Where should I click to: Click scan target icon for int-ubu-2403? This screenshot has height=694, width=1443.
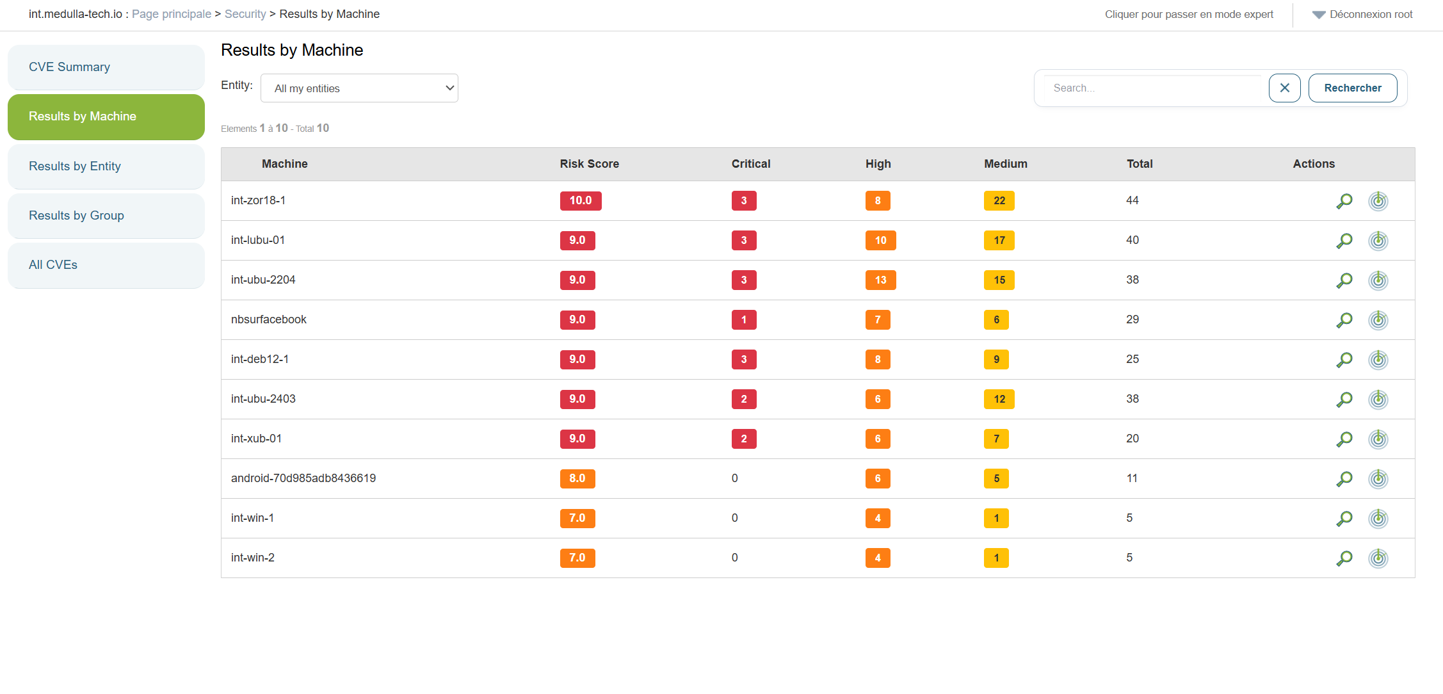(x=1378, y=399)
